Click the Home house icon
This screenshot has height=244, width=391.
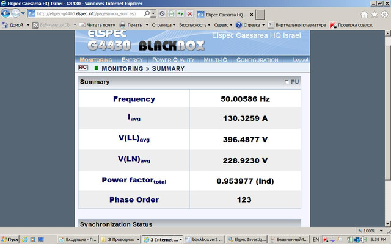tap(364, 15)
